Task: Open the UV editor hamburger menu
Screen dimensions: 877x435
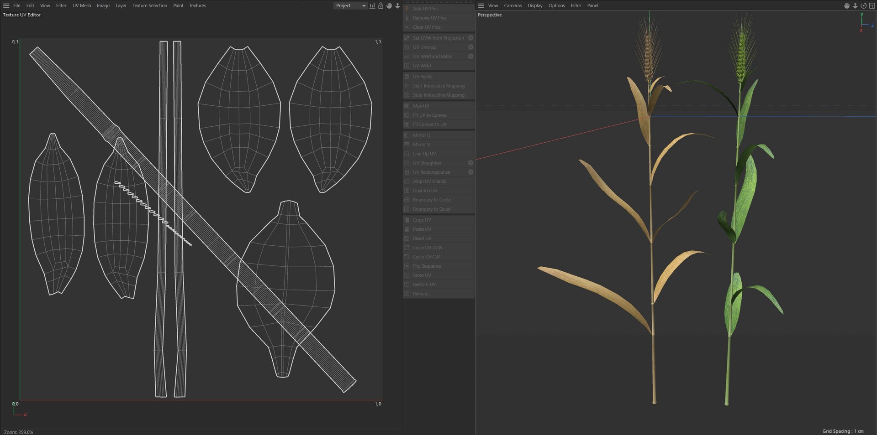Action: coord(6,5)
